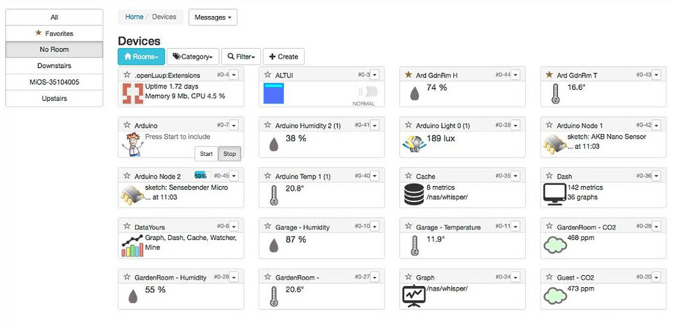Click the Home breadcrumb link
690x322 pixels.
(134, 17)
